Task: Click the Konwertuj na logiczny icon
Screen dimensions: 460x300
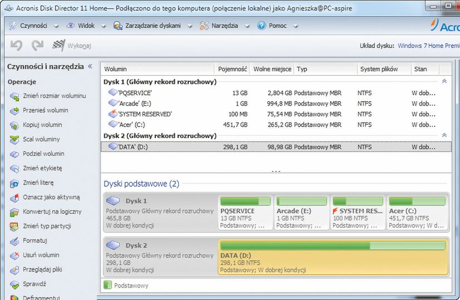Action: [14, 212]
